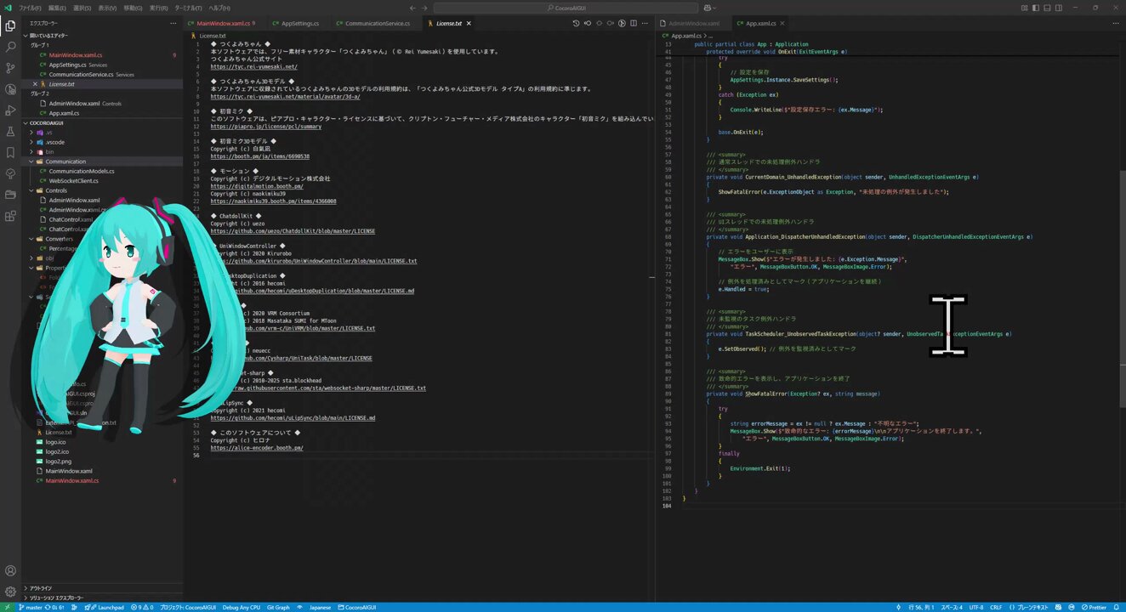Open link https://tyc.rei-yumesaki.net/

[253, 66]
